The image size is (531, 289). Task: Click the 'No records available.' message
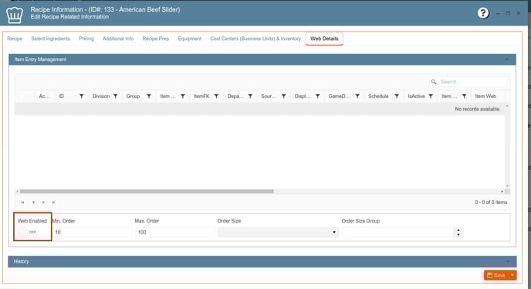click(478, 109)
